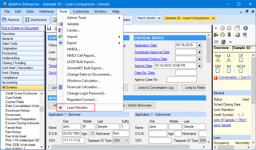Click the calculator icon beside Financial Calculator
This screenshot has height=150, width=256.
tap(60, 87)
